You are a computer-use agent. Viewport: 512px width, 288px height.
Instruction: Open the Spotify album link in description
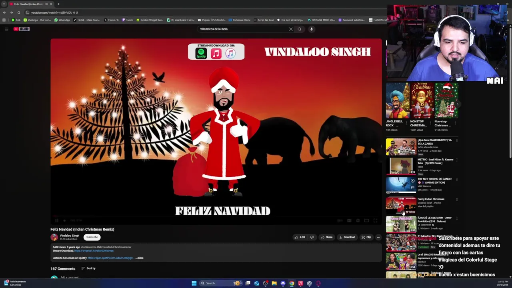(x=110, y=258)
